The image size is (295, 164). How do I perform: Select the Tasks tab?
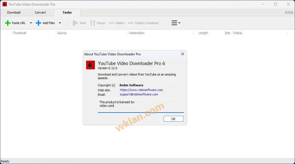coord(67,12)
